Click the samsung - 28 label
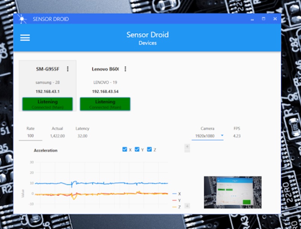The height and width of the screenshot is (229, 301). coord(48,82)
